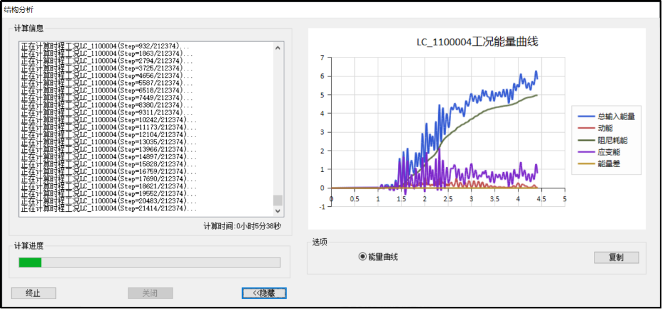Viewport: 662px width, 309px height.
Task: Click log row Step=2794/212374
Action: pos(107,61)
